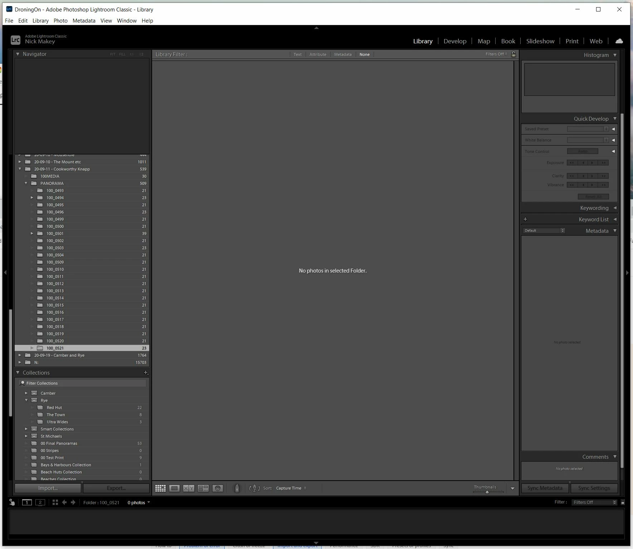Click the Sync Metadata button
This screenshot has height=549, width=633.
(x=545, y=488)
